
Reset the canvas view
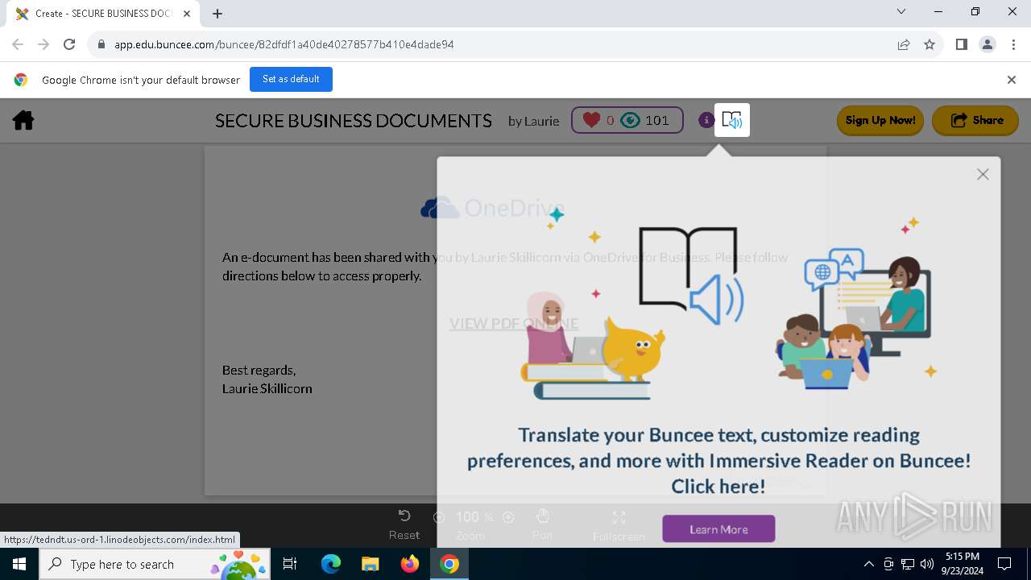[x=404, y=524]
